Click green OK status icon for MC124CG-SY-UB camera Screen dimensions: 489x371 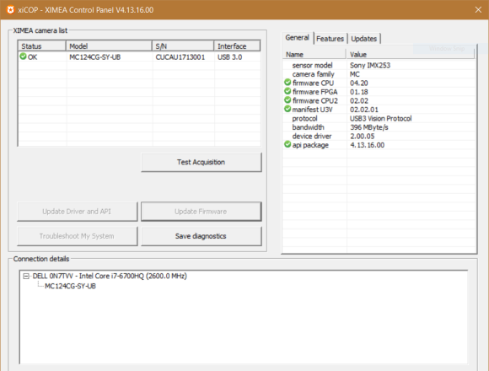coord(23,56)
